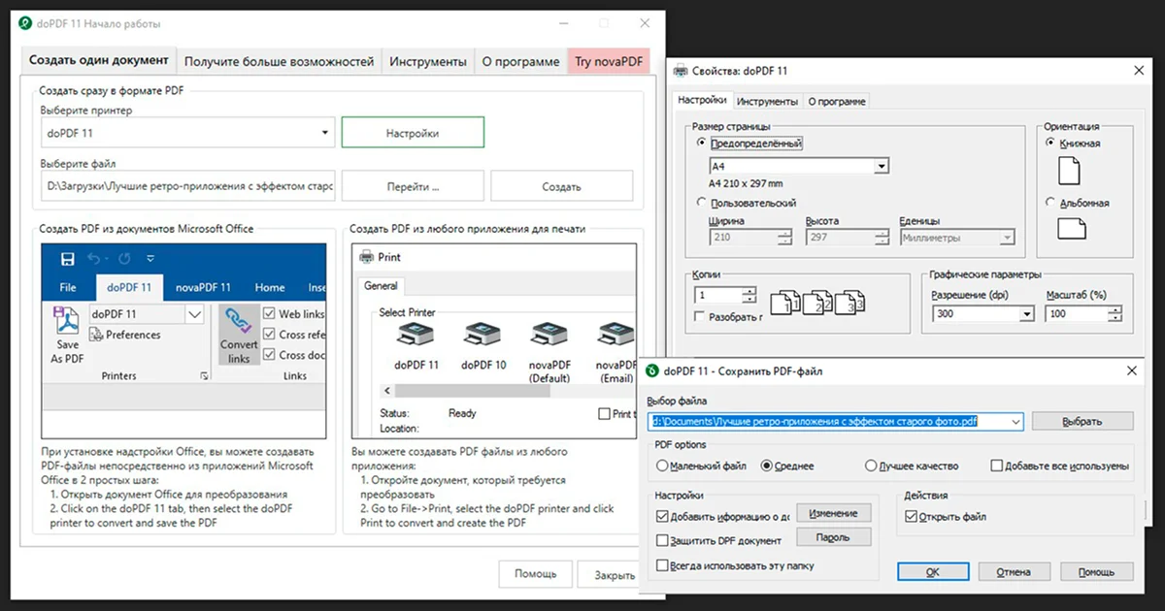This screenshot has width=1165, height=611.
Task: Uncheck the Открыть файл checkbox
Action: 910,517
